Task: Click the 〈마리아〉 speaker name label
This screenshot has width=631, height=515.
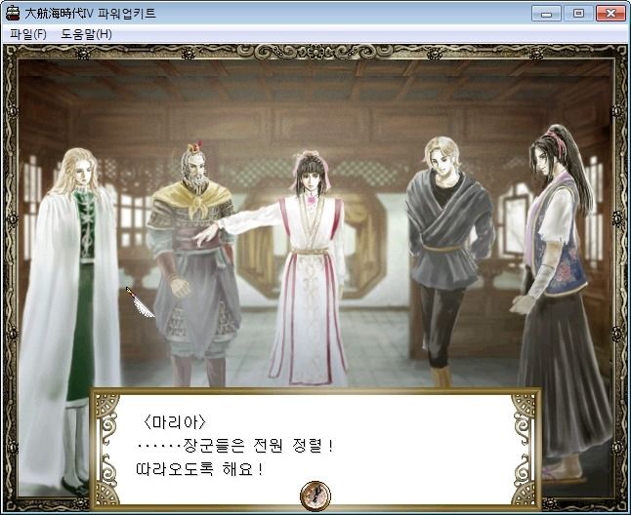Action: click(x=174, y=421)
